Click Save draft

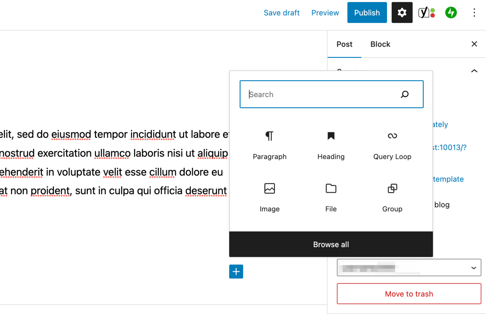tap(282, 13)
